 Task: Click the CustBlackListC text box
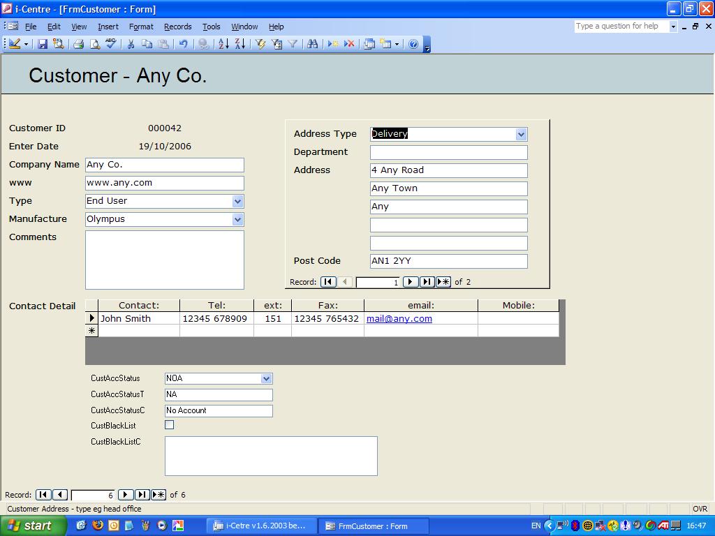[x=271, y=456]
